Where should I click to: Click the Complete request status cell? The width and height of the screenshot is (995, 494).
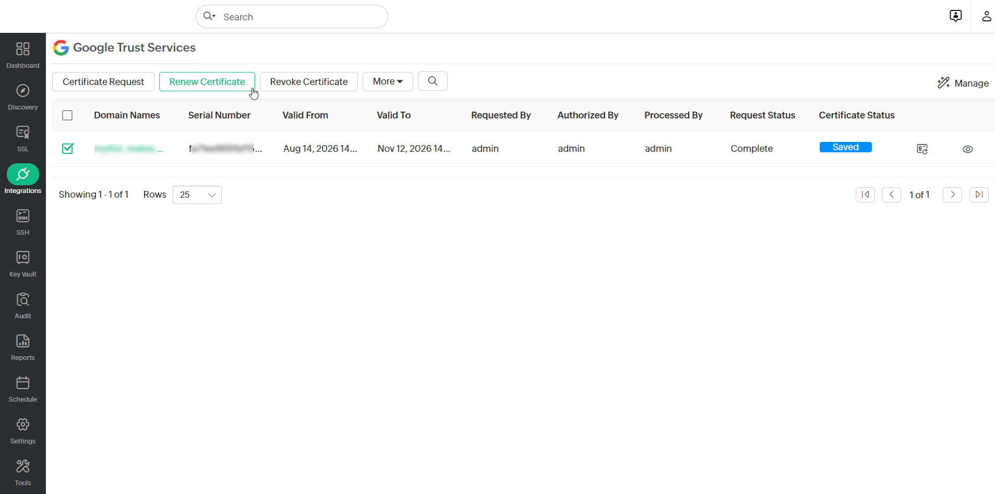coord(751,149)
